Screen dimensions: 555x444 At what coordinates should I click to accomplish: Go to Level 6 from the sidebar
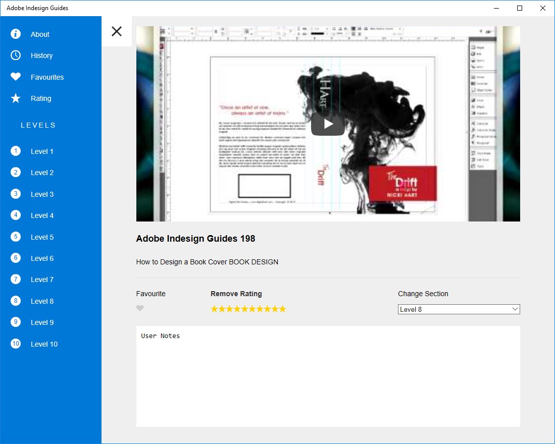pyautogui.click(x=16, y=258)
